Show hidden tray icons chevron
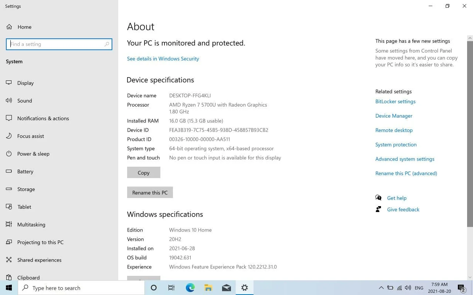The height and width of the screenshot is (295, 473). [381, 288]
